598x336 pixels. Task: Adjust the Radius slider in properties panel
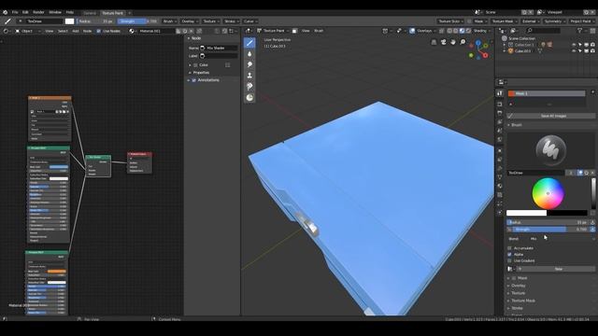pos(548,222)
